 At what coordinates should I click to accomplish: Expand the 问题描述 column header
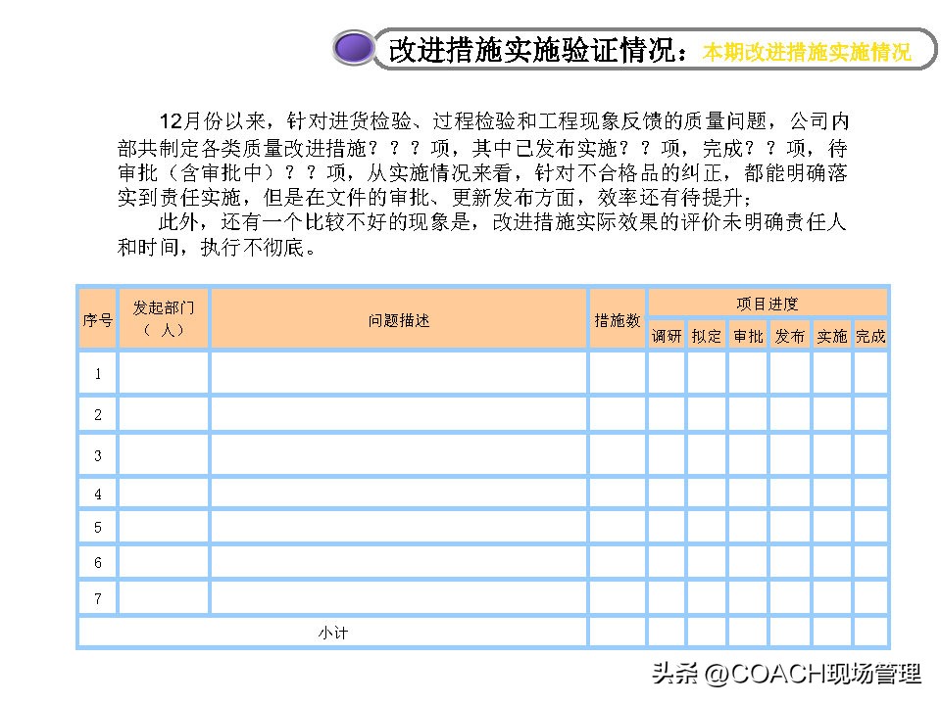click(x=398, y=318)
